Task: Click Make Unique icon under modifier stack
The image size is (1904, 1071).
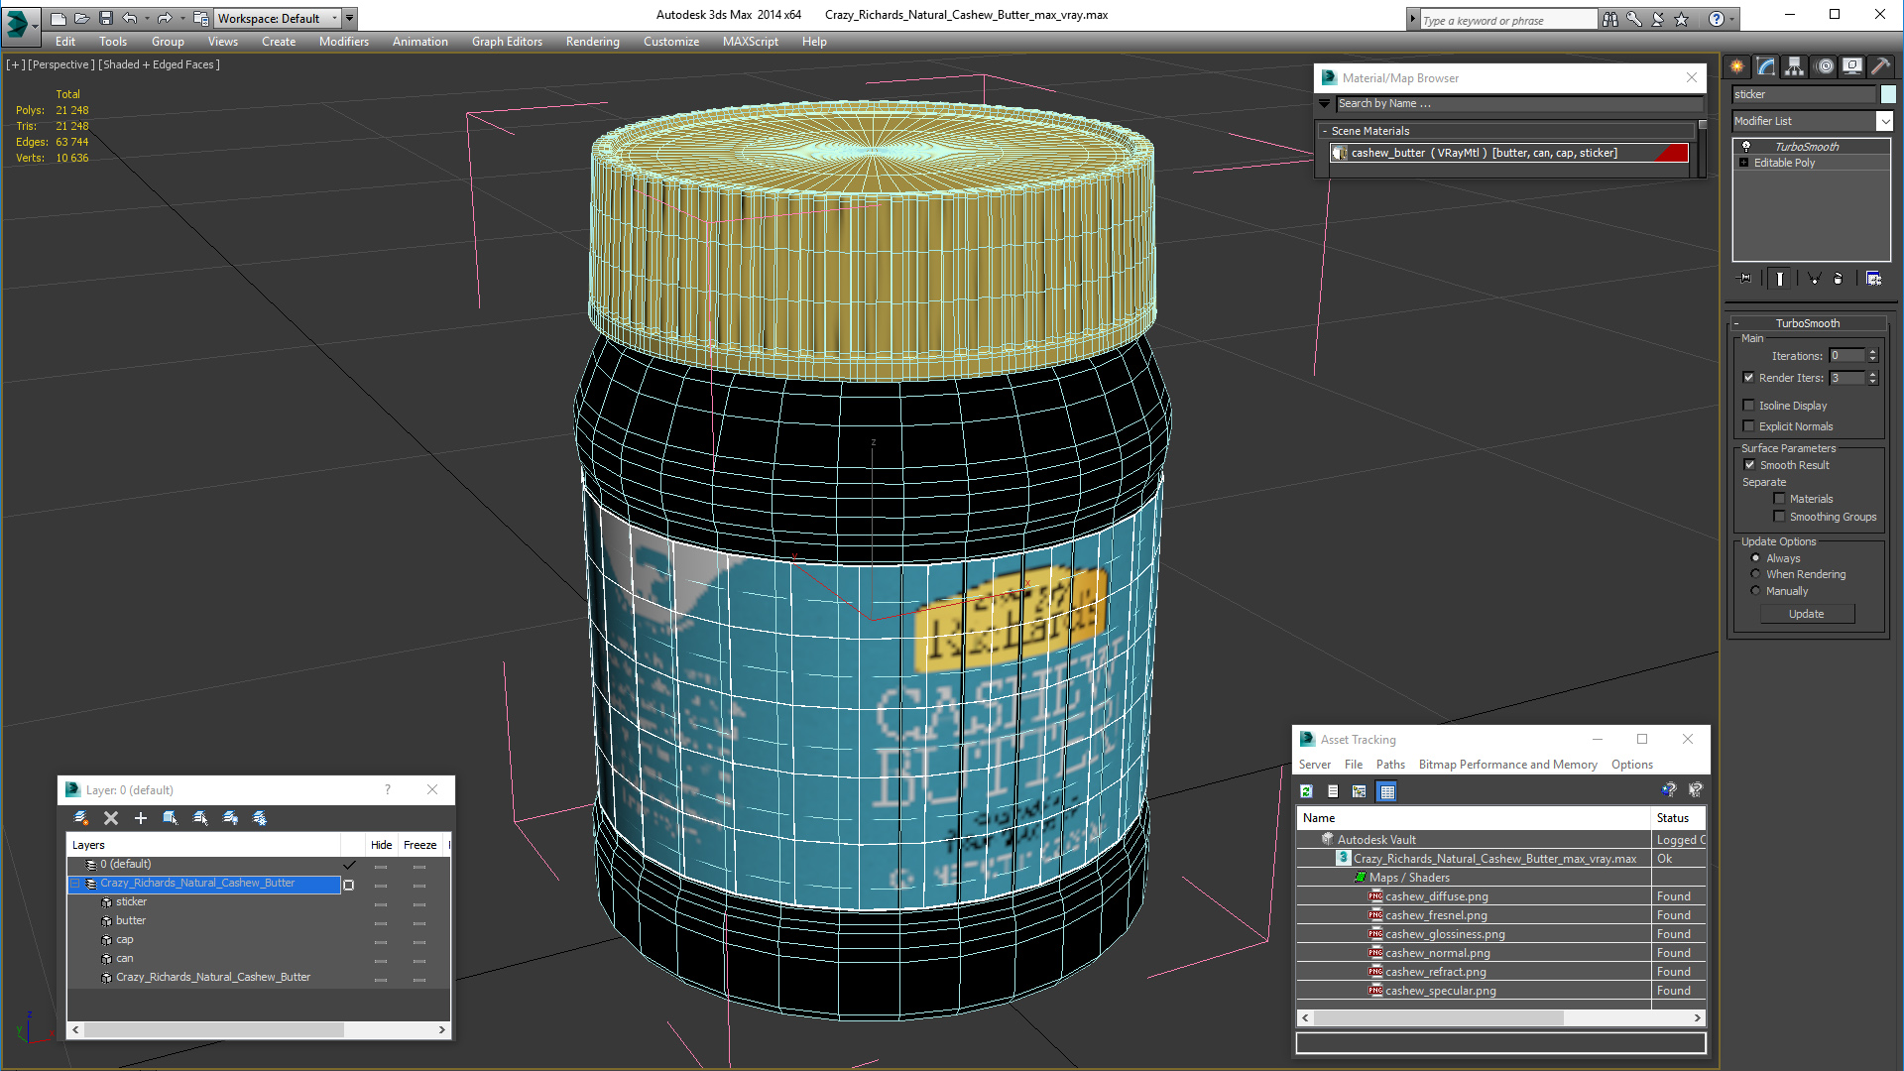Action: tap(1814, 279)
